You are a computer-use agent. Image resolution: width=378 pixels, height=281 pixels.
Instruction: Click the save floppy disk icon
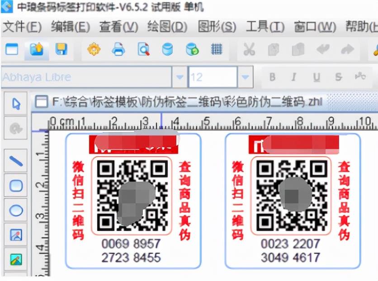(61, 49)
